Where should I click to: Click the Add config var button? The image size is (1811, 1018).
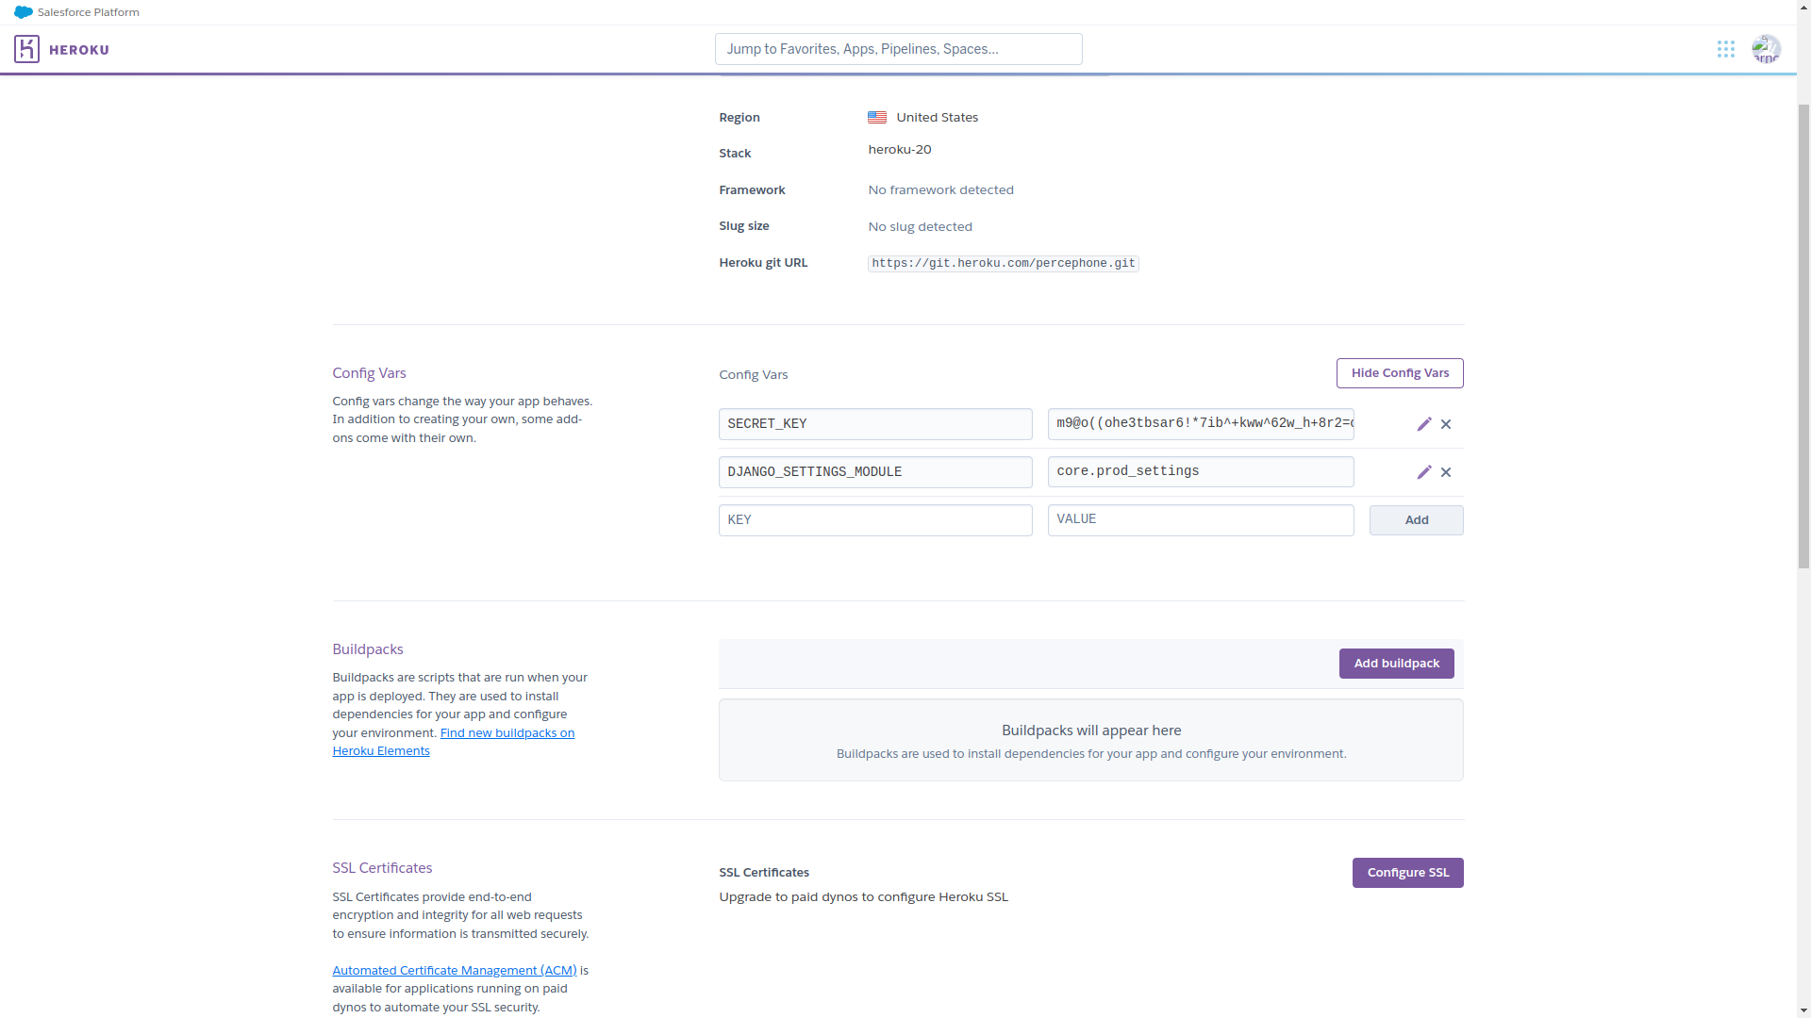(1415, 520)
